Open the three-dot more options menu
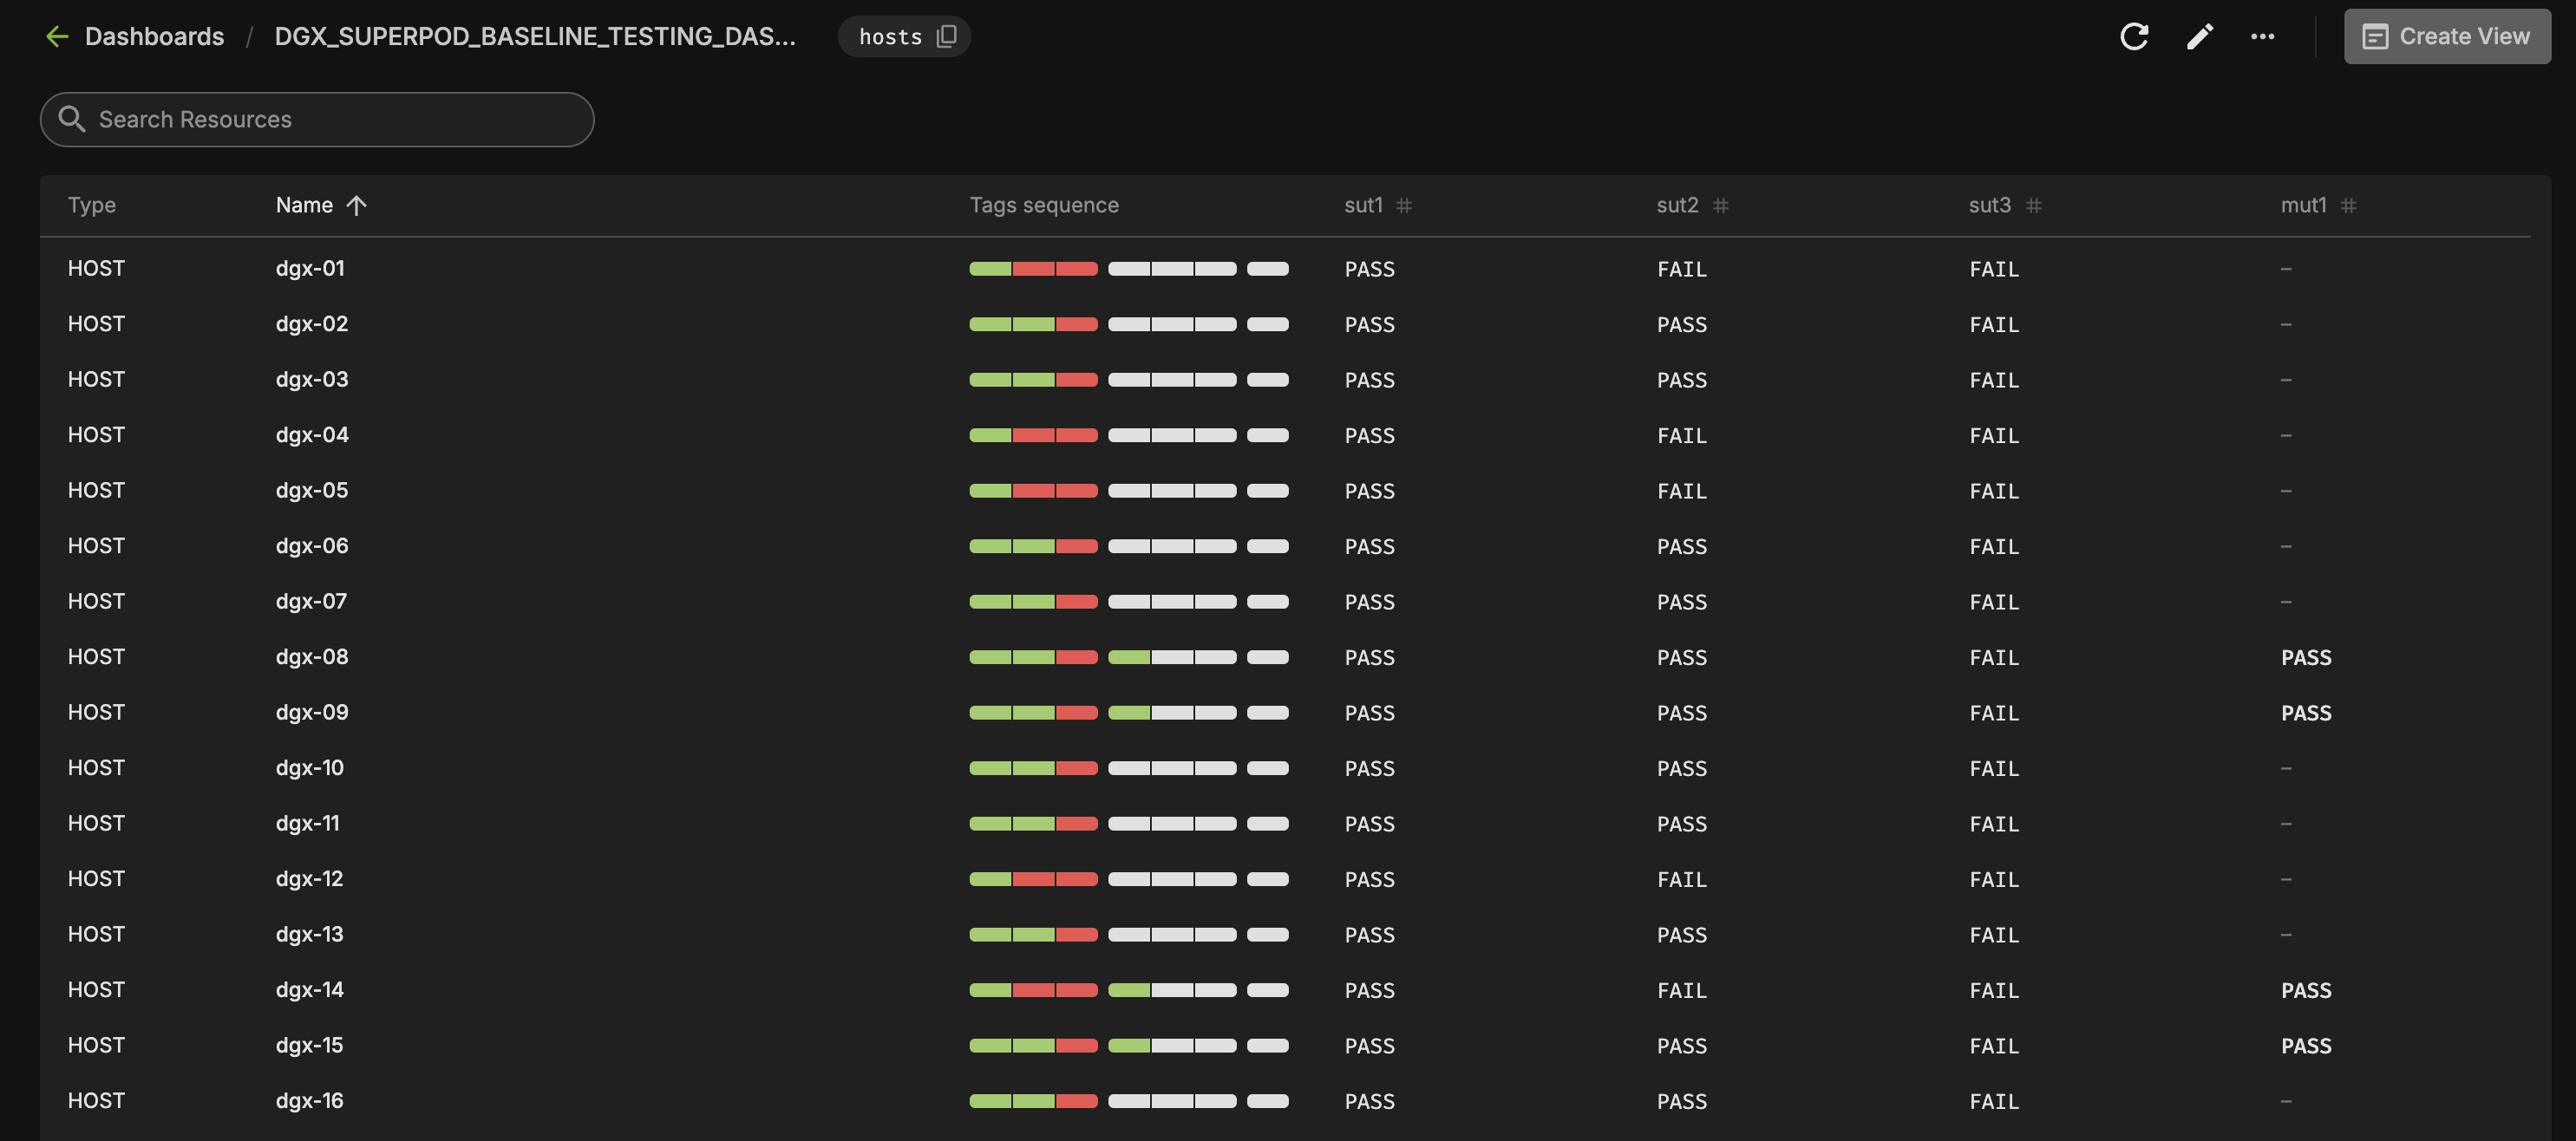 pyautogui.click(x=2262, y=37)
